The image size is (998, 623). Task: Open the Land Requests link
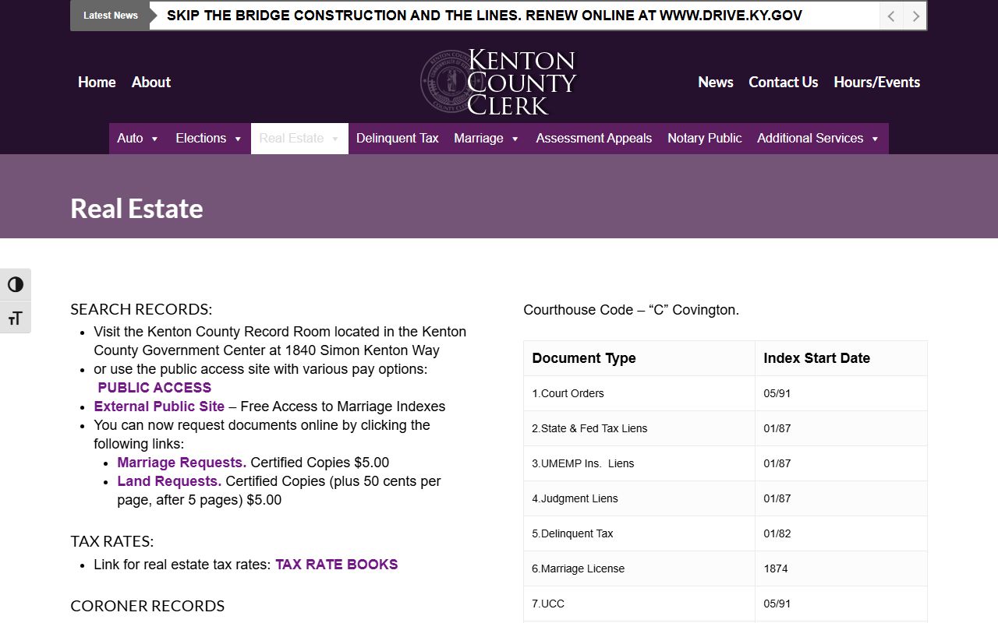169,481
